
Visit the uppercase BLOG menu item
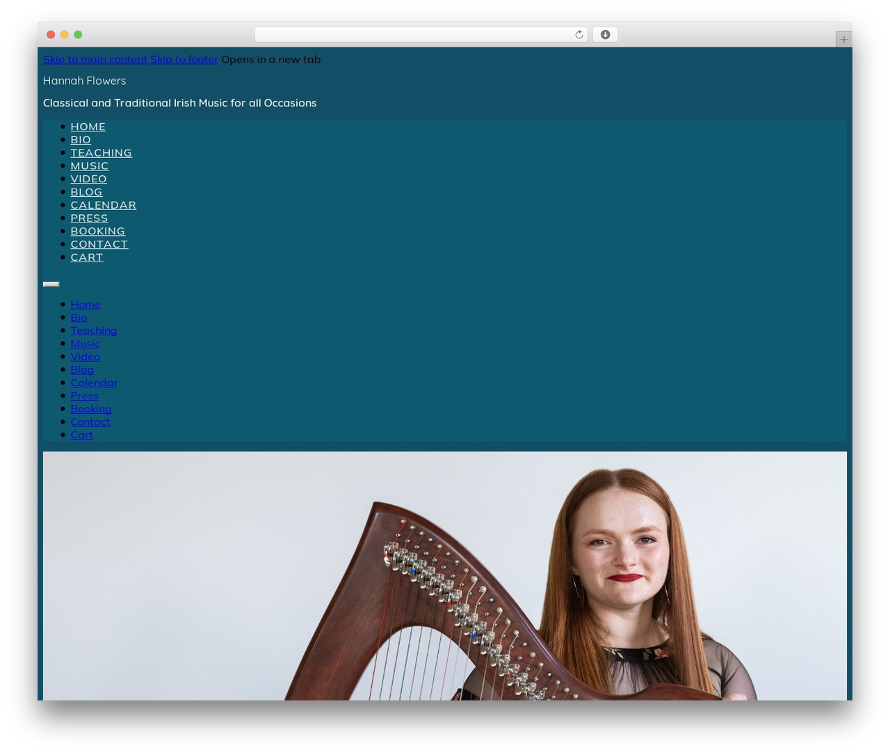[86, 192]
